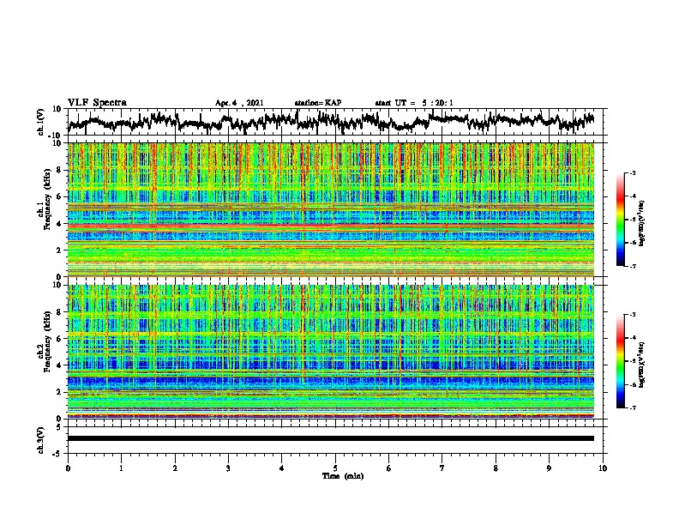Viewport: 679px width, 525px height.
Task: Click the ch.1 PSD color scale bar
Action: pos(620,220)
